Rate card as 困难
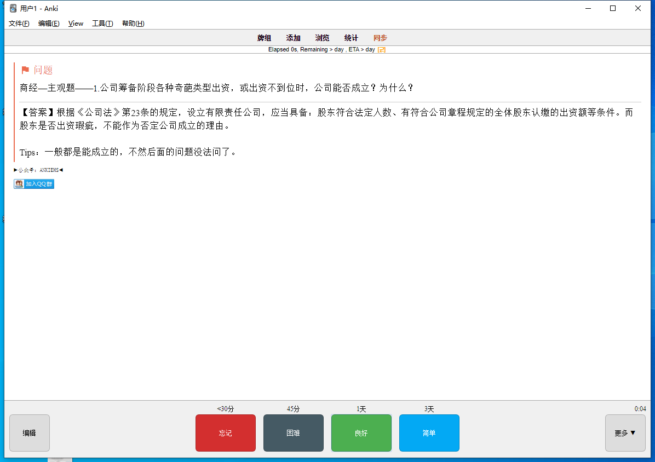655x462 pixels. (293, 433)
